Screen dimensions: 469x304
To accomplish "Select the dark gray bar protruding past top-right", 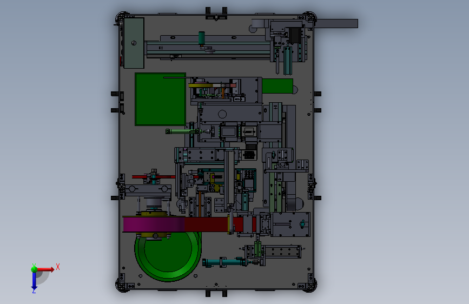I will 337,24.
